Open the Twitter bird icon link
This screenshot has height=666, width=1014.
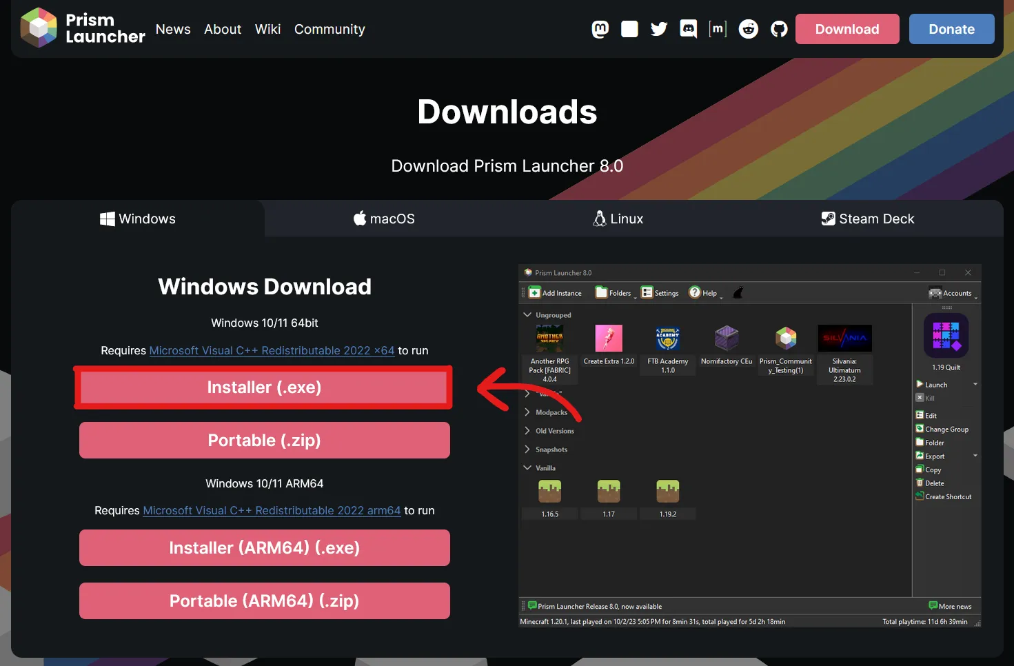659,29
